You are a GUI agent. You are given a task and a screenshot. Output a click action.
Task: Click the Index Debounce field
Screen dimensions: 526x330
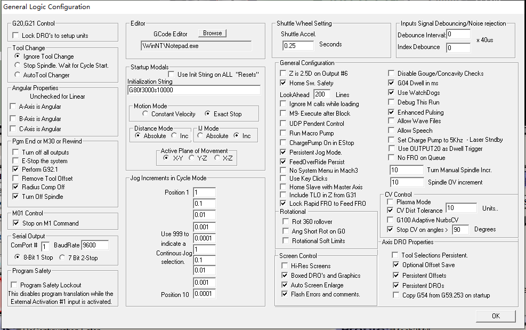click(x=458, y=47)
